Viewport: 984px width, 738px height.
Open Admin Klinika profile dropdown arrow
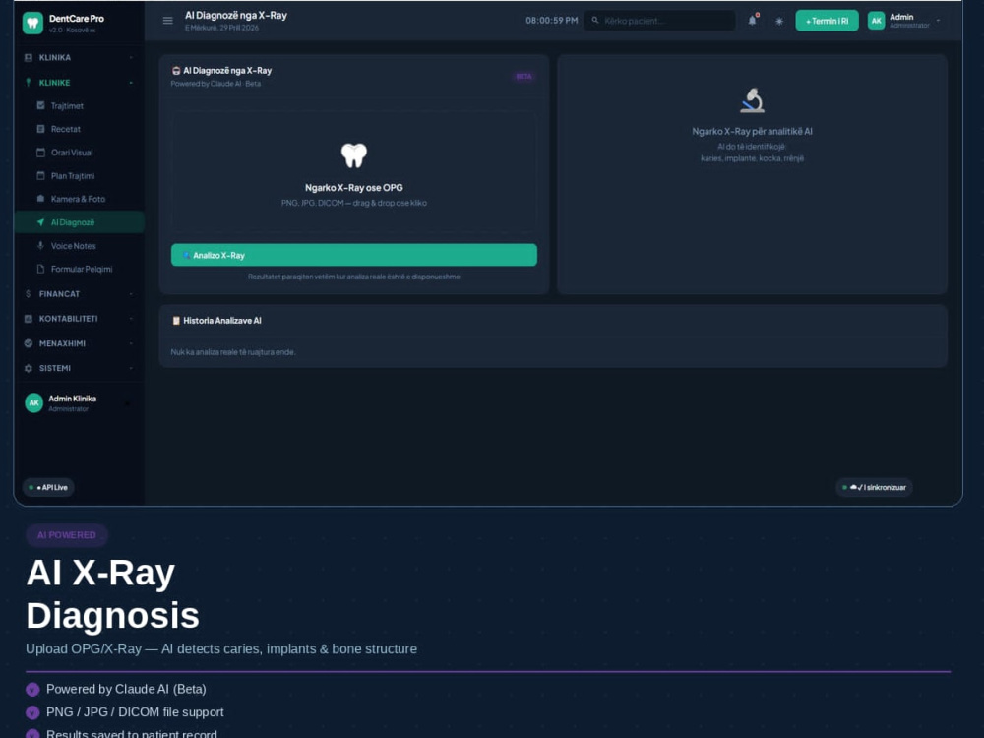tap(128, 403)
